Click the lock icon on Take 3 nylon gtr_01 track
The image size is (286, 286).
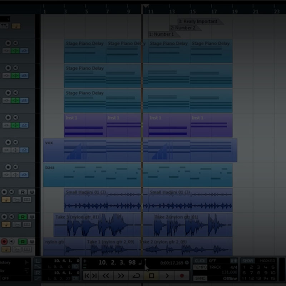16,225
